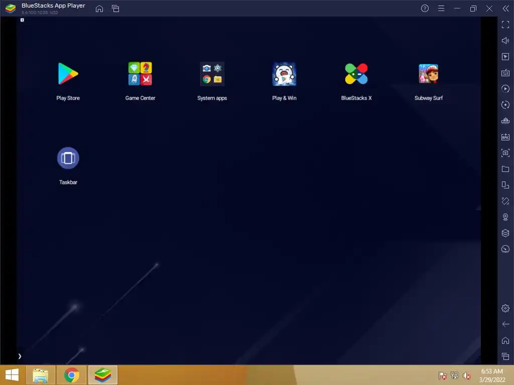
Task: Start Subway Surf game
Action: (429, 74)
